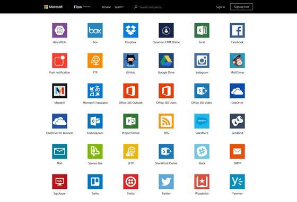Click the Microsoft Translator icon
Image resolution: width=297 pixels, height=202 pixels.
(95, 91)
